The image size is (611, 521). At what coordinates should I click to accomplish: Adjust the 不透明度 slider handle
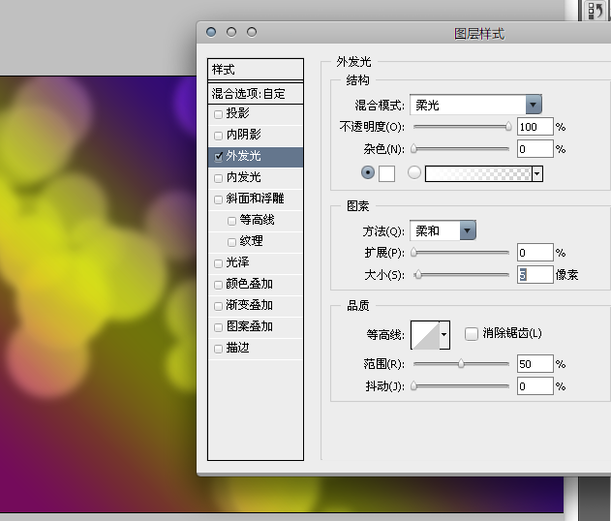pos(508,126)
